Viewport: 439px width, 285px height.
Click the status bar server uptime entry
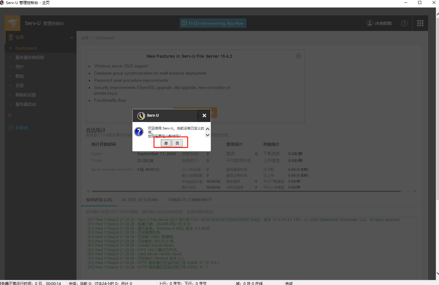point(31,283)
